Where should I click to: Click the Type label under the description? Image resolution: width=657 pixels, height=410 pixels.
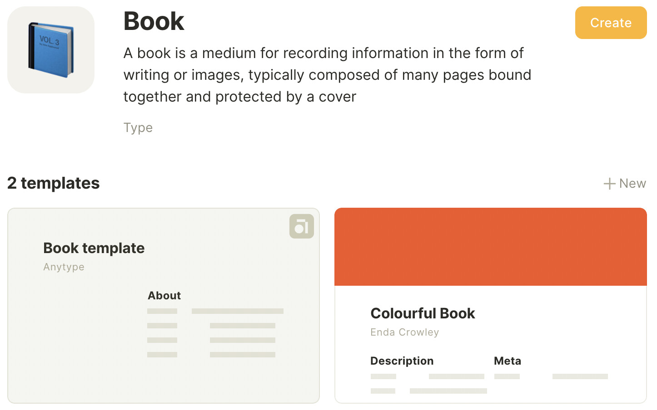138,127
